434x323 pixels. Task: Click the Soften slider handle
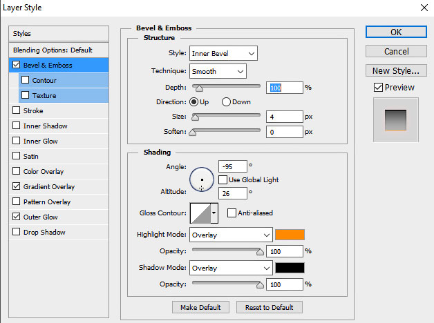(x=193, y=133)
